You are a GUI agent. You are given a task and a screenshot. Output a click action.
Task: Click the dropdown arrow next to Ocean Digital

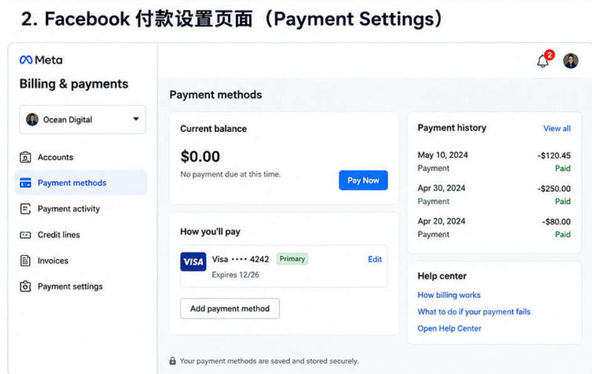pyautogui.click(x=136, y=119)
